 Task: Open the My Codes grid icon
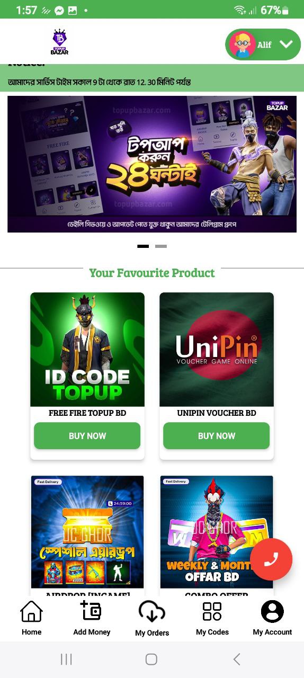[212, 611]
